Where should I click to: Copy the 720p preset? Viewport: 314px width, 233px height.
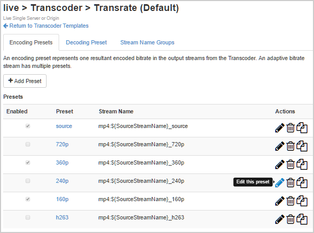point(302,146)
